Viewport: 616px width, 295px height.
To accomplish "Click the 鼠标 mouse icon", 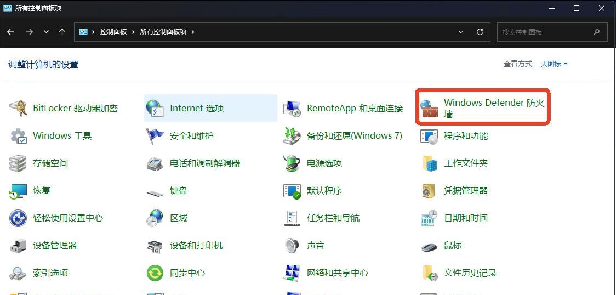I will point(429,246).
